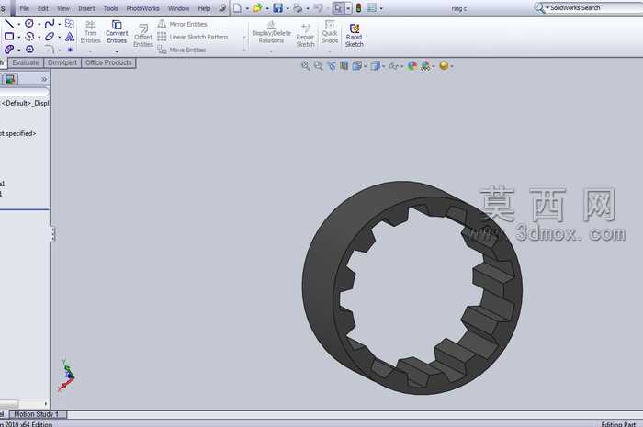
Task: Click Linear Sketch Pattern
Action: pyautogui.click(x=193, y=37)
